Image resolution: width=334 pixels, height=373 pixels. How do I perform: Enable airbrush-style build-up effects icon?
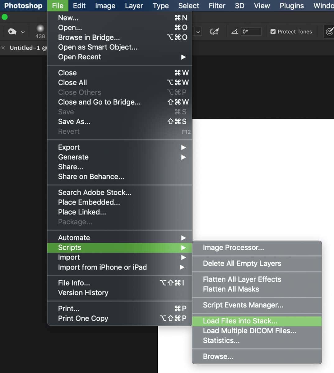(x=214, y=31)
